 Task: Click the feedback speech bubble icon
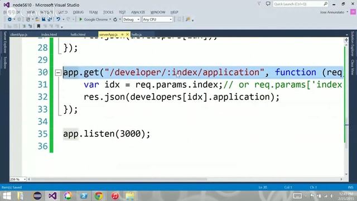point(268,4)
